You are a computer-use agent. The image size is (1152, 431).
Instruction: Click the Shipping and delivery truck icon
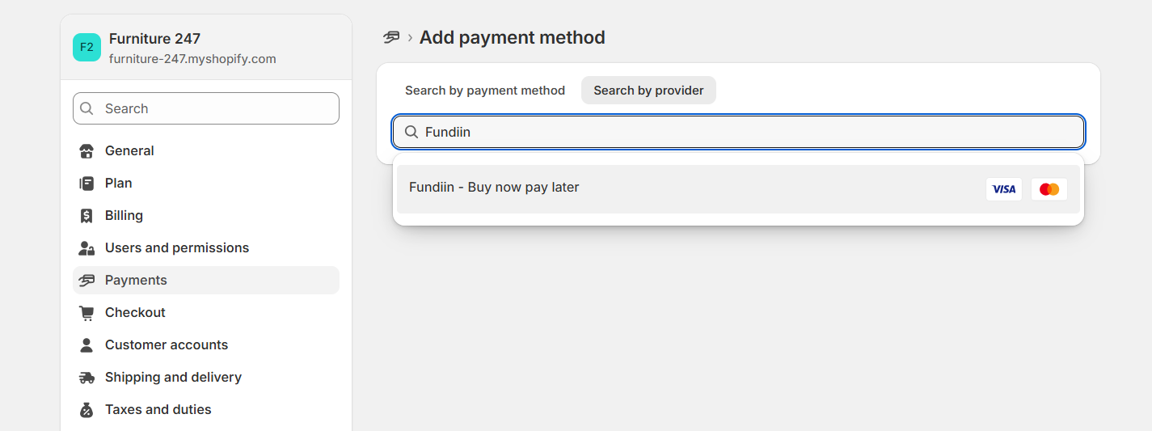click(x=87, y=378)
